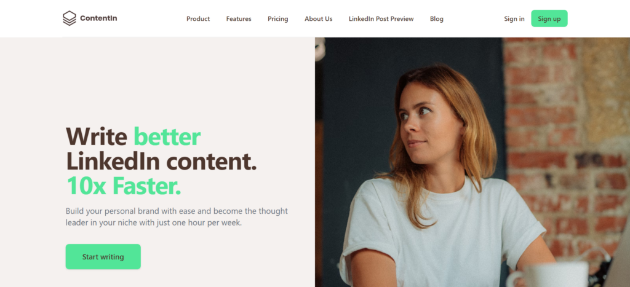Click the Start writing button

coord(103,256)
